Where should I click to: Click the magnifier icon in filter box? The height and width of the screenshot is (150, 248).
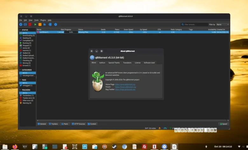coord(183,25)
